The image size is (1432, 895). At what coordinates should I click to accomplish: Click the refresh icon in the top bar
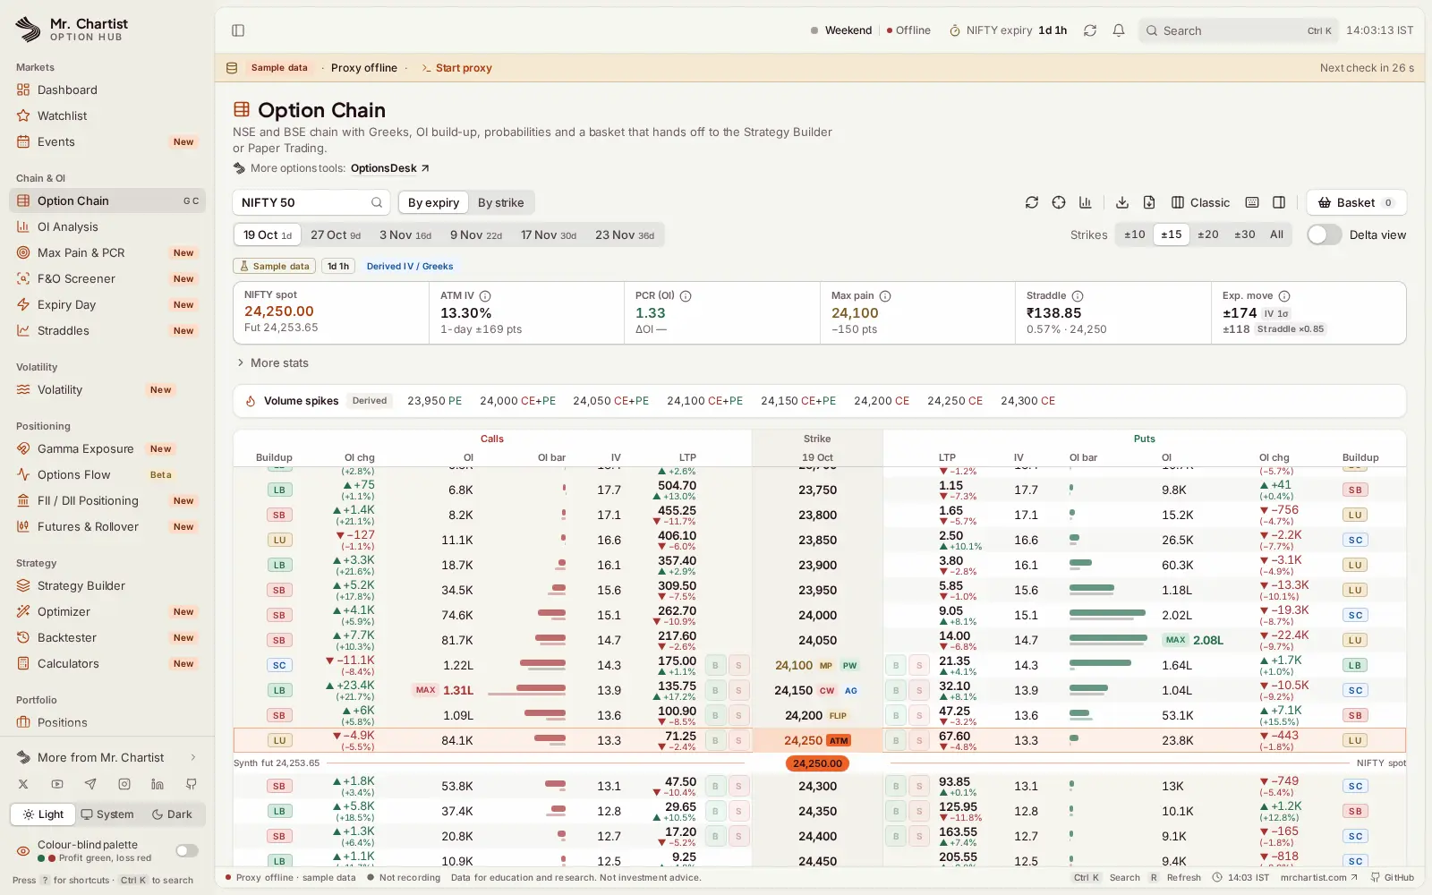[1090, 30]
